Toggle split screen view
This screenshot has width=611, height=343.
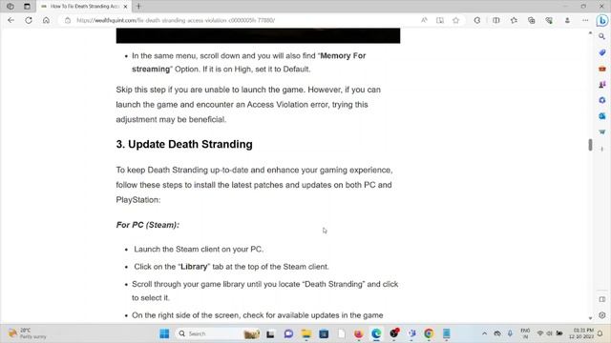pos(496,20)
